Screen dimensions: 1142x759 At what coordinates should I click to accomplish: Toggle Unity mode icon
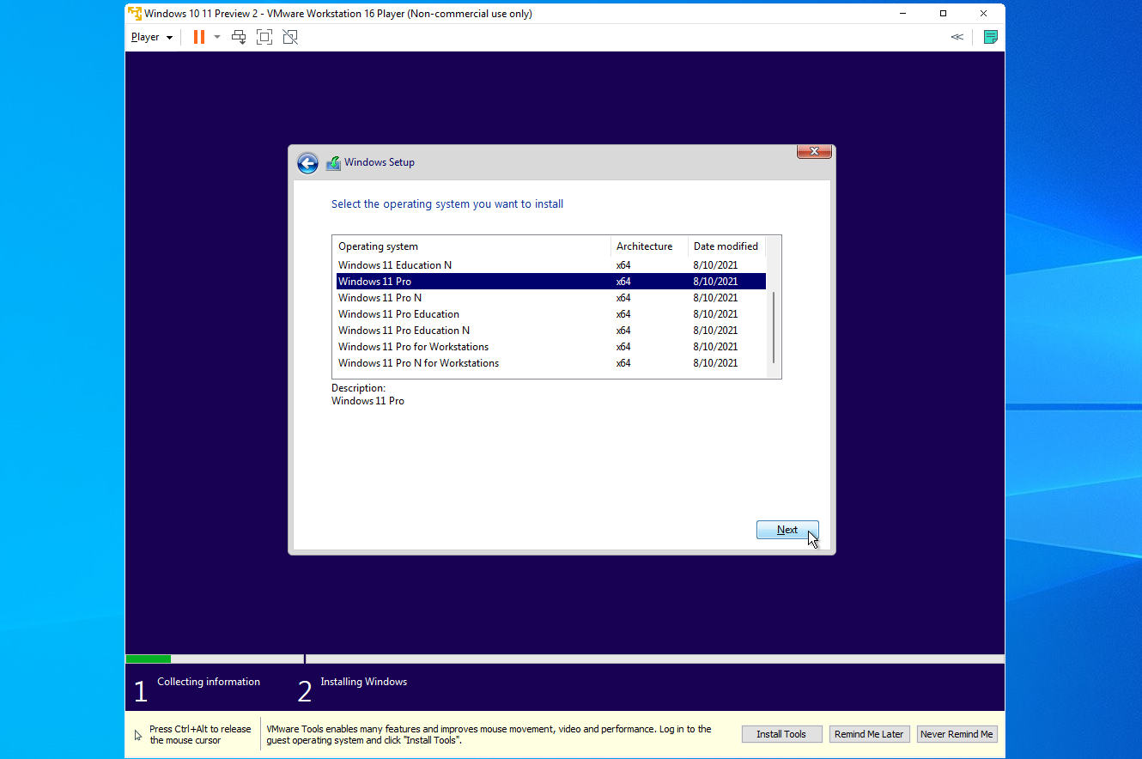click(x=290, y=37)
